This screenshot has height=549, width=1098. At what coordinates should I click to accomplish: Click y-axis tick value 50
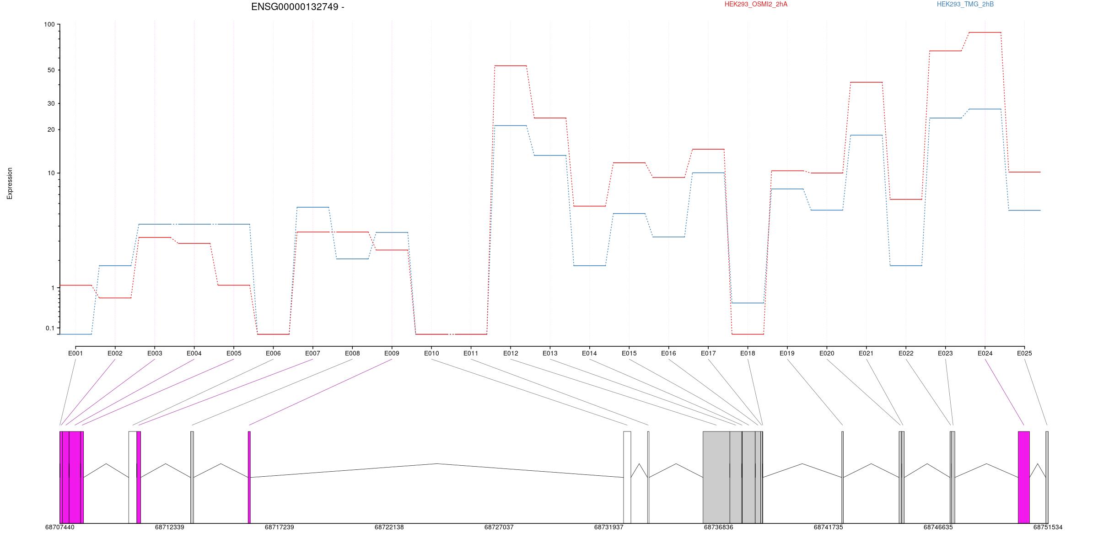pos(51,70)
